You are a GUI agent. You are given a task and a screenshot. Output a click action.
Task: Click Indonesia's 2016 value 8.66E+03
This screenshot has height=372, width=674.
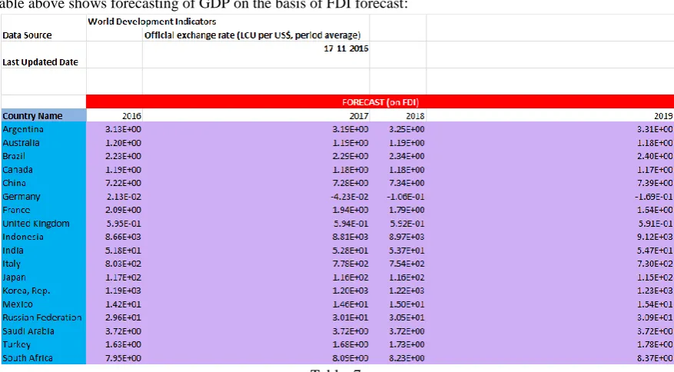124,237
